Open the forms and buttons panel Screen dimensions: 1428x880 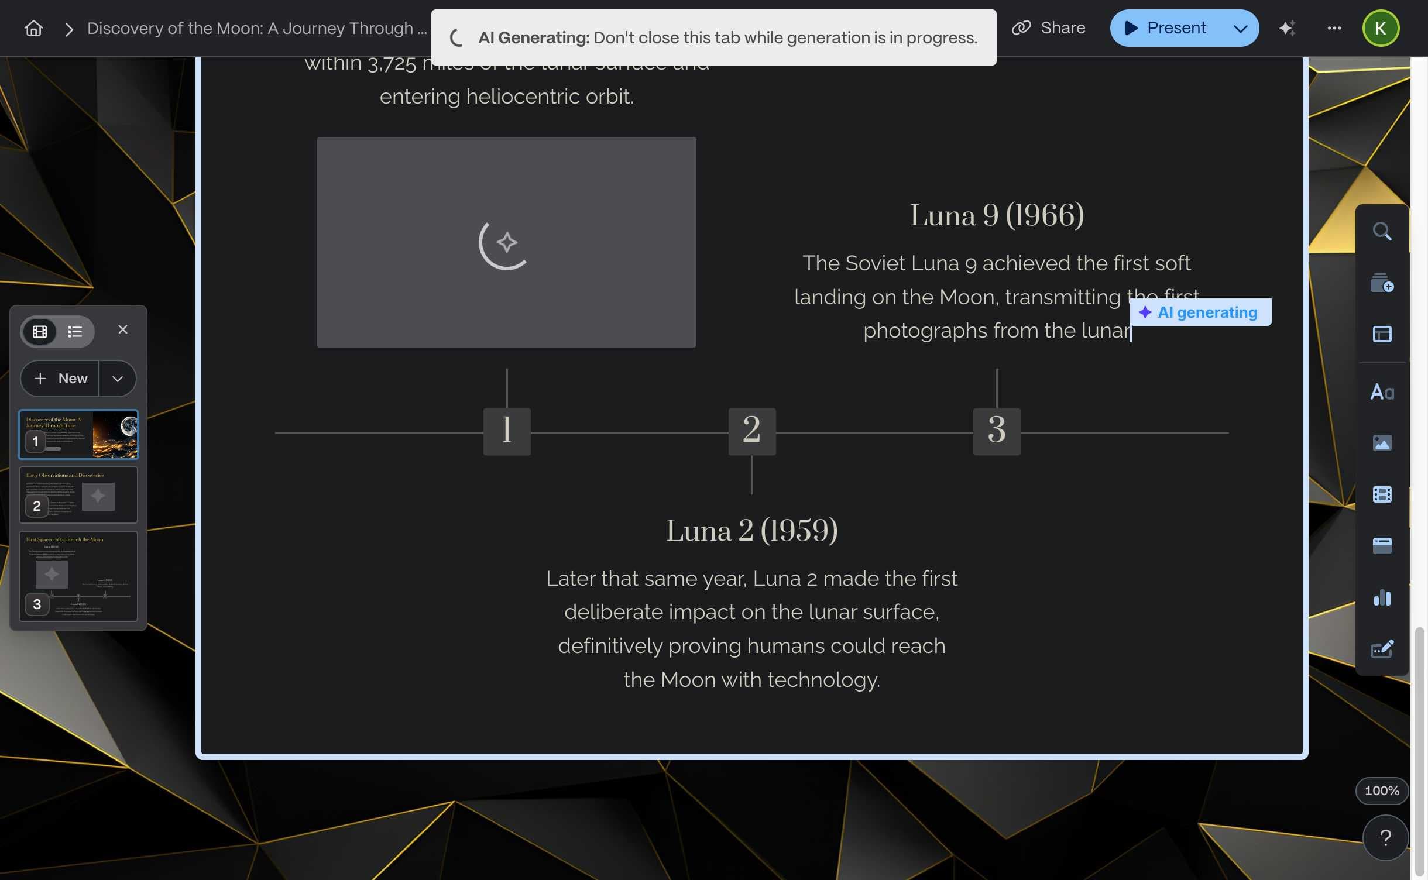point(1382,648)
